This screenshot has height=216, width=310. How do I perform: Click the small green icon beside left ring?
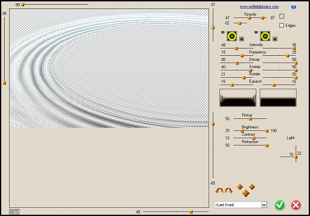tap(242, 39)
